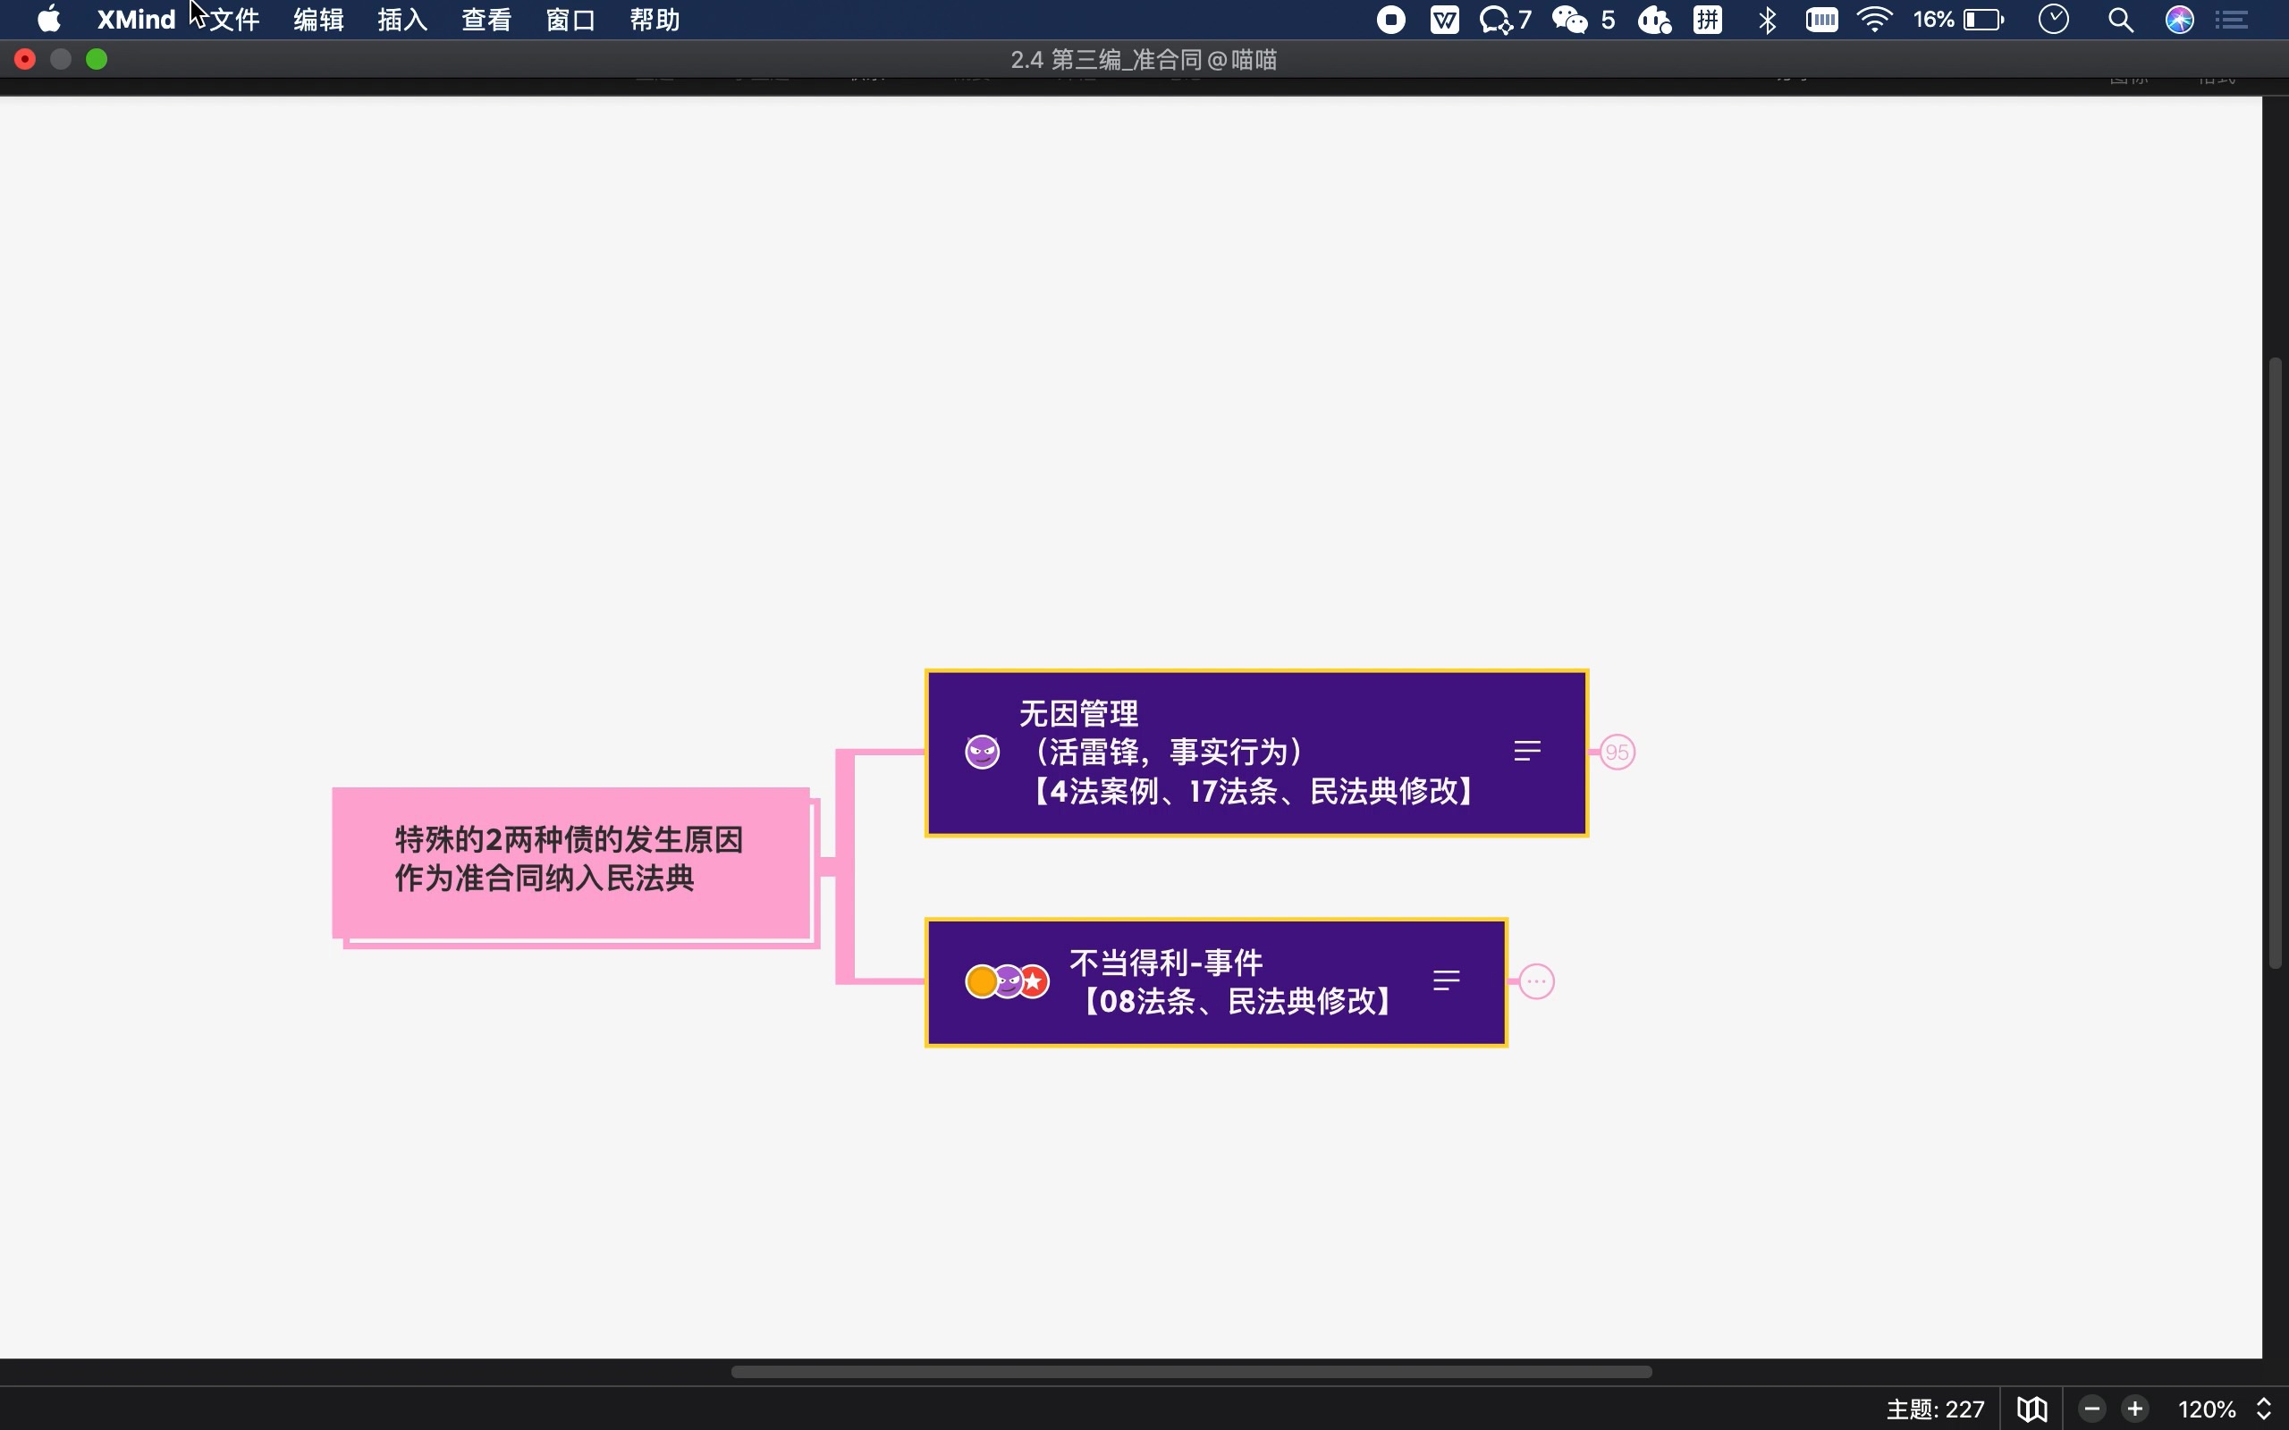Viewport: 2289px width, 1430px height.
Task: Click the red star marker on 不当得利-事件
Action: coord(1034,980)
